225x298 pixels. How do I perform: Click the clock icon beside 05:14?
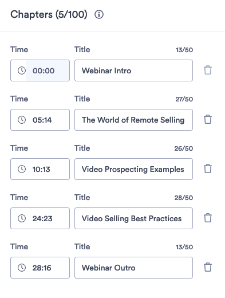tap(22, 120)
